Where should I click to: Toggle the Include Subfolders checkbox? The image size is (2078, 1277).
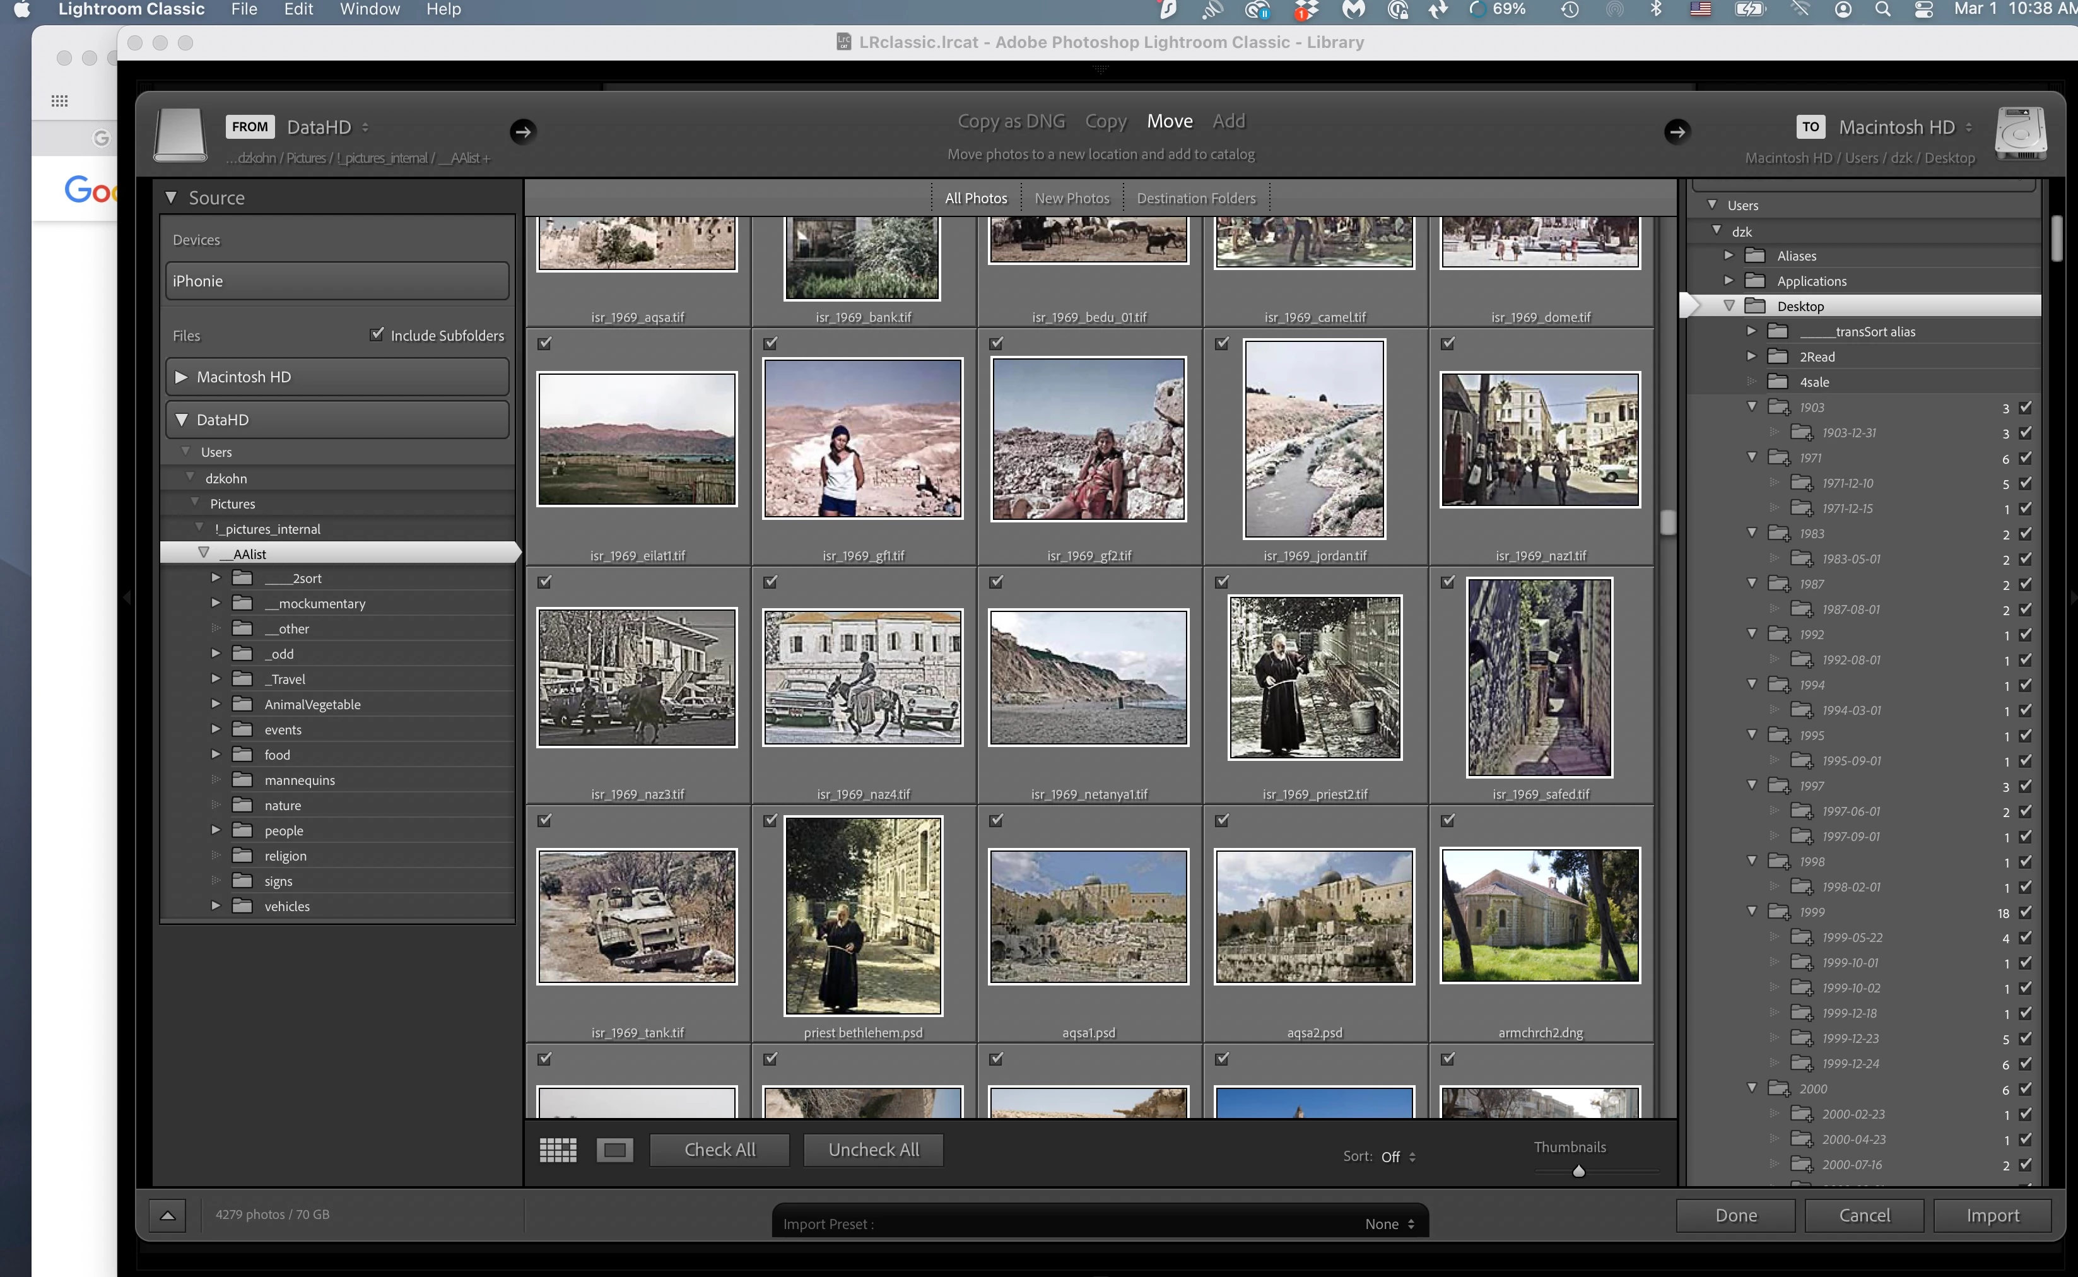coord(377,334)
